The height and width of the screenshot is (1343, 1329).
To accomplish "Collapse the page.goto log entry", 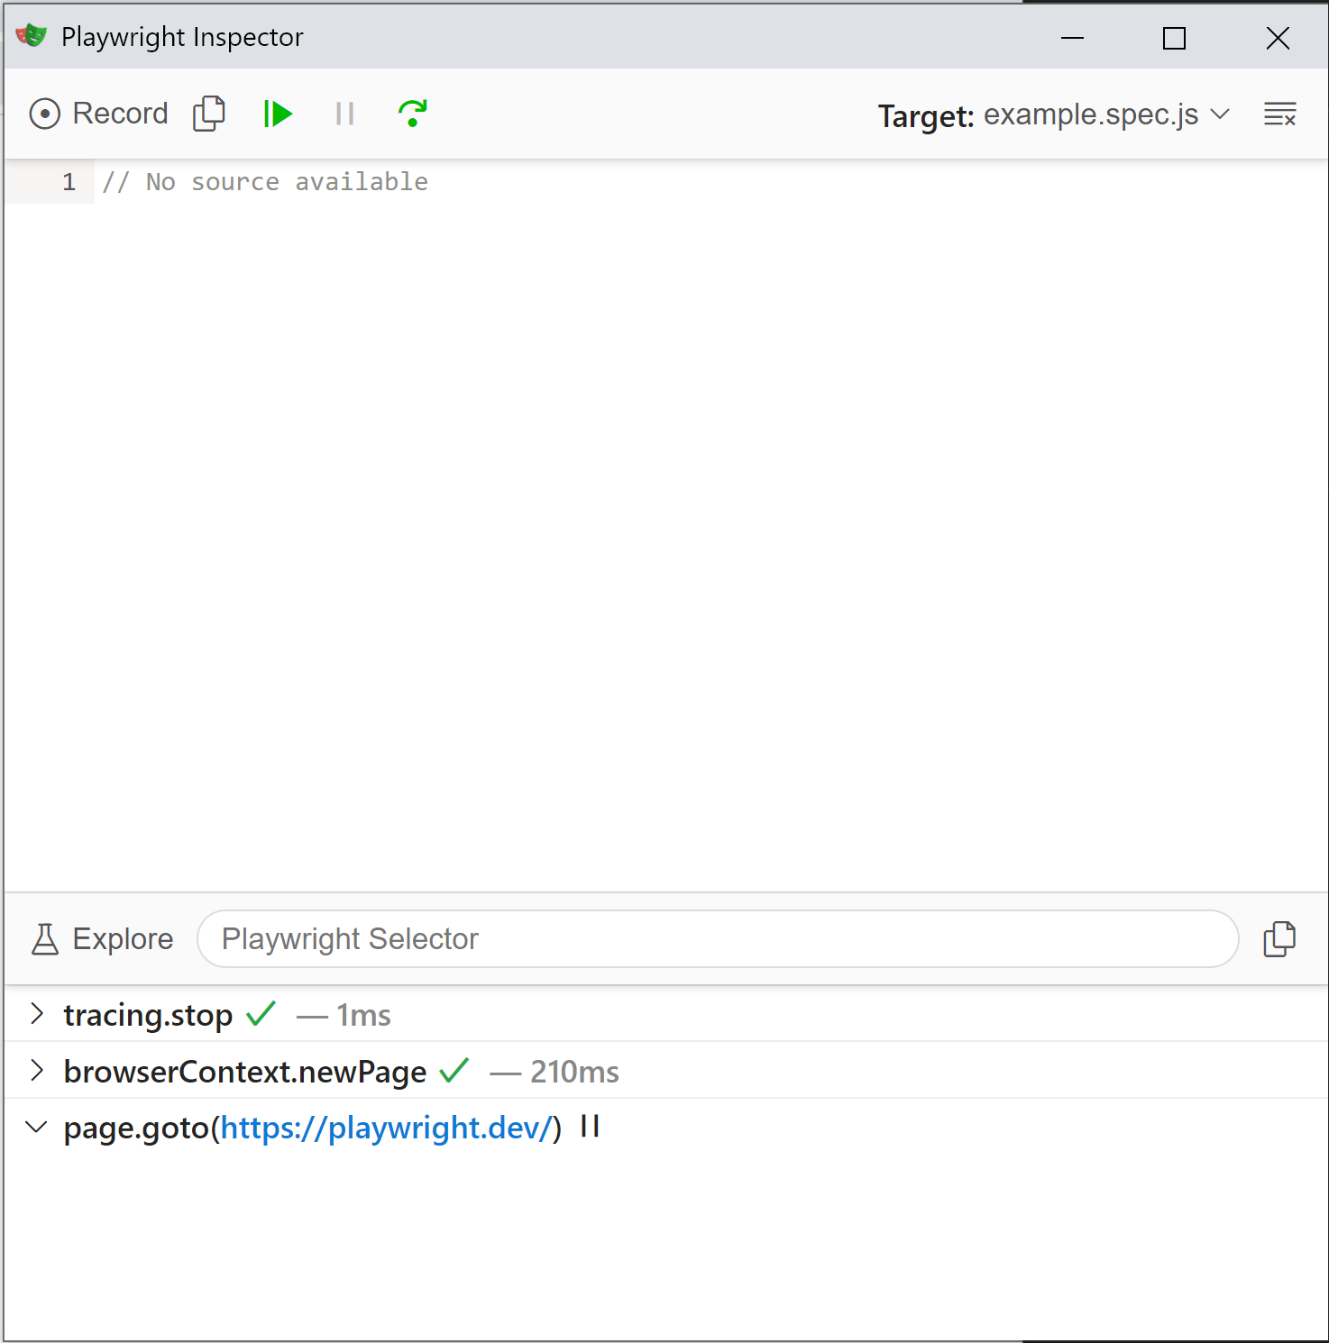I will point(37,1128).
